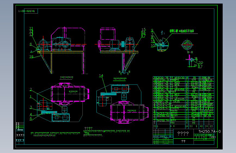The height and width of the screenshot is (153, 236).
Task: Click the 65Mn material in row 16
Action: (x=195, y=87)
